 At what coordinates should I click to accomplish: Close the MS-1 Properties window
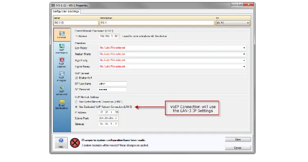249,5
